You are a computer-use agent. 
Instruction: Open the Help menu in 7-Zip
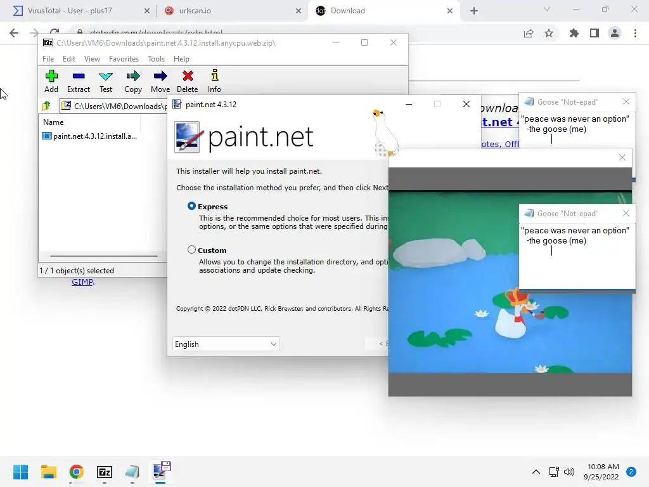pos(181,59)
